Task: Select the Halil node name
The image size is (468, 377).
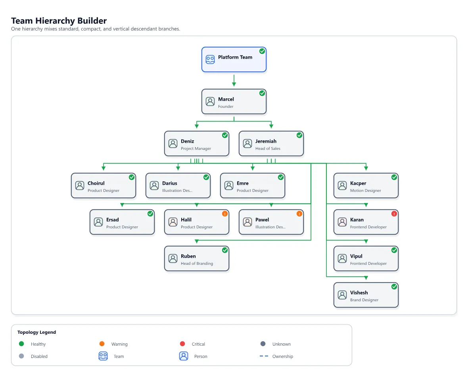Action: pyautogui.click(x=186, y=220)
